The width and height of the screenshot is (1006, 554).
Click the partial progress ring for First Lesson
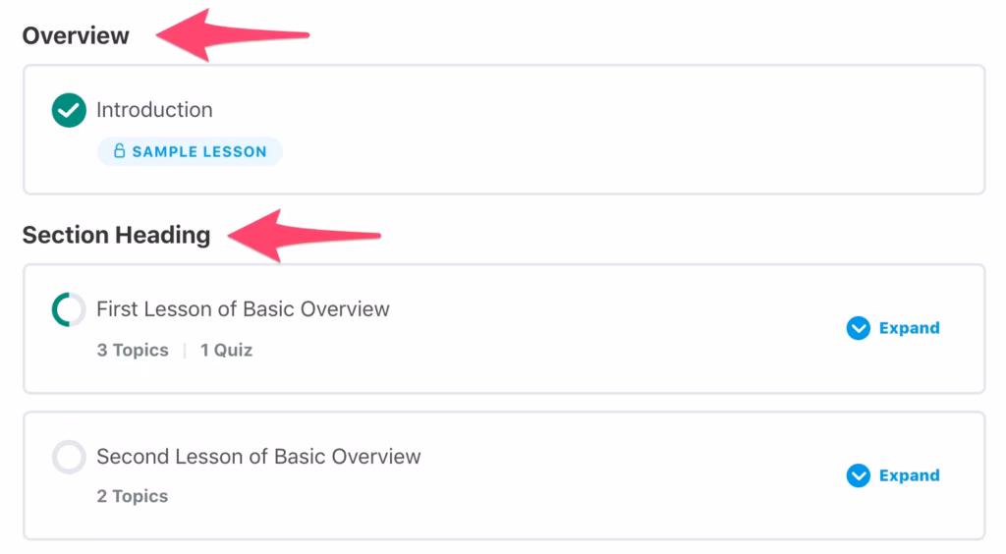[70, 309]
